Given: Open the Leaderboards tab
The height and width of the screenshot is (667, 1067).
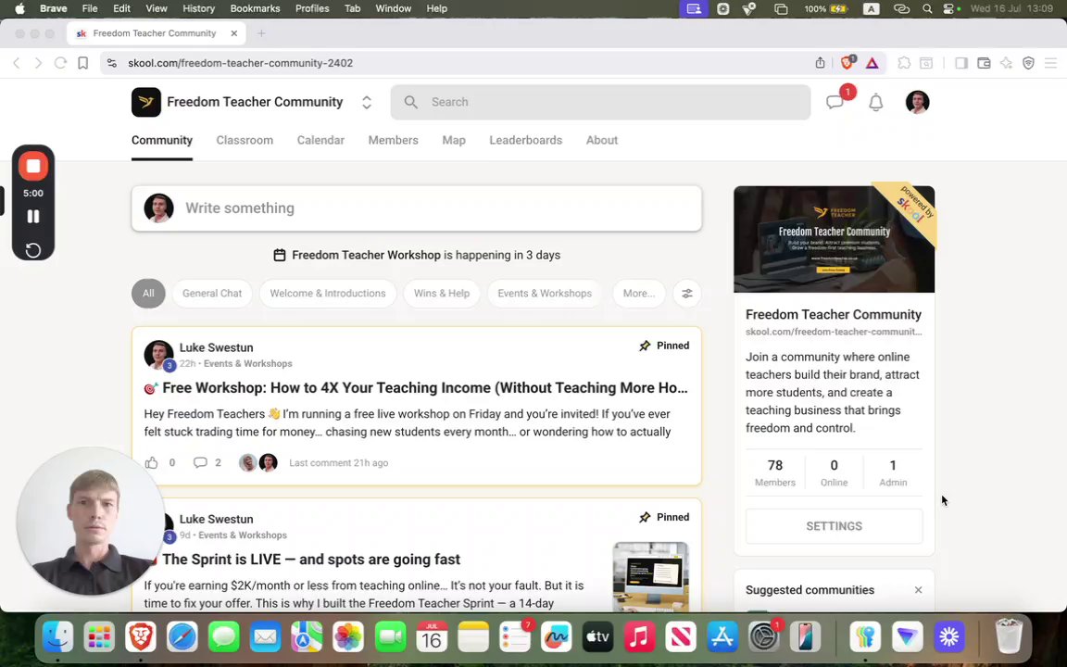Looking at the screenshot, I should coord(526,140).
